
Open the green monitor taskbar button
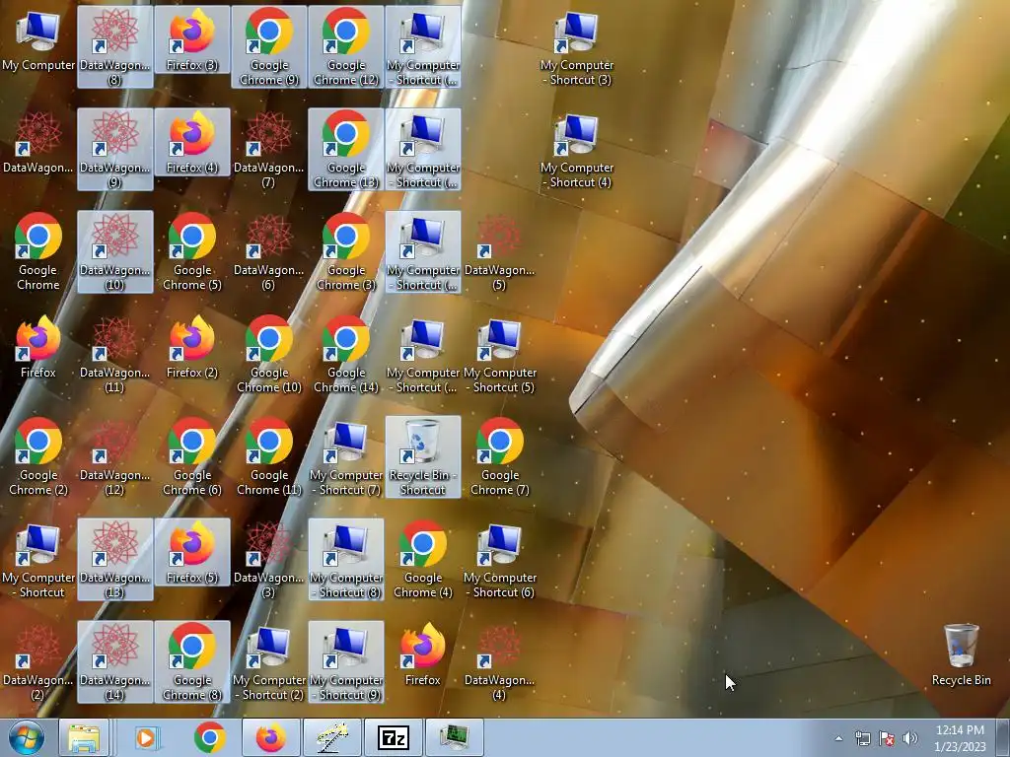pyautogui.click(x=455, y=737)
